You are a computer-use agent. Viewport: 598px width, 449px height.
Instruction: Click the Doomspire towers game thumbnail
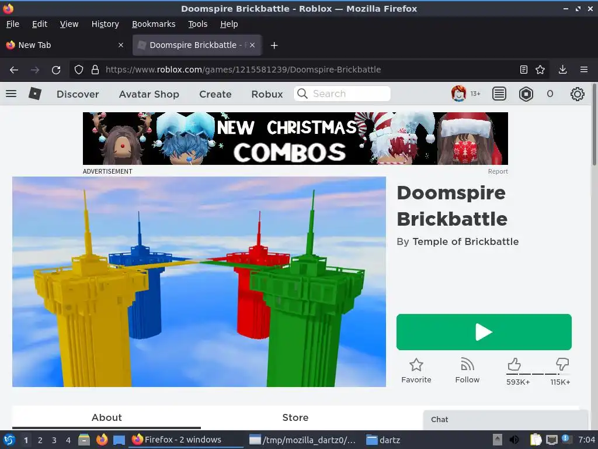(199, 282)
